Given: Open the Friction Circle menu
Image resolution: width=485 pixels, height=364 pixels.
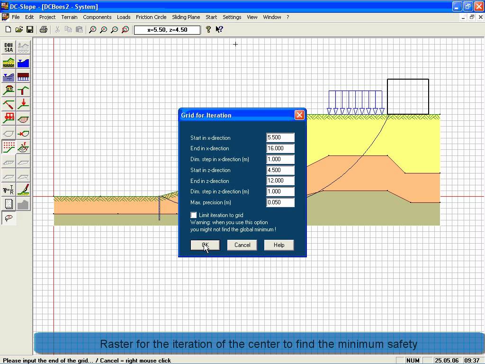Looking at the screenshot, I should coord(151,17).
